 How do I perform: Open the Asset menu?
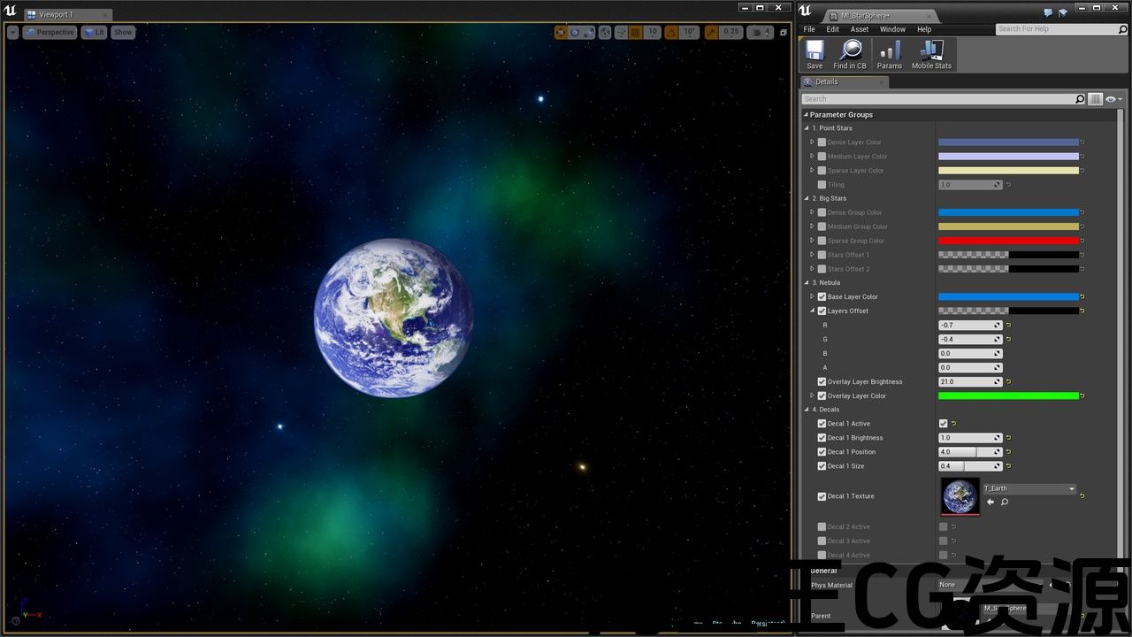click(x=859, y=29)
